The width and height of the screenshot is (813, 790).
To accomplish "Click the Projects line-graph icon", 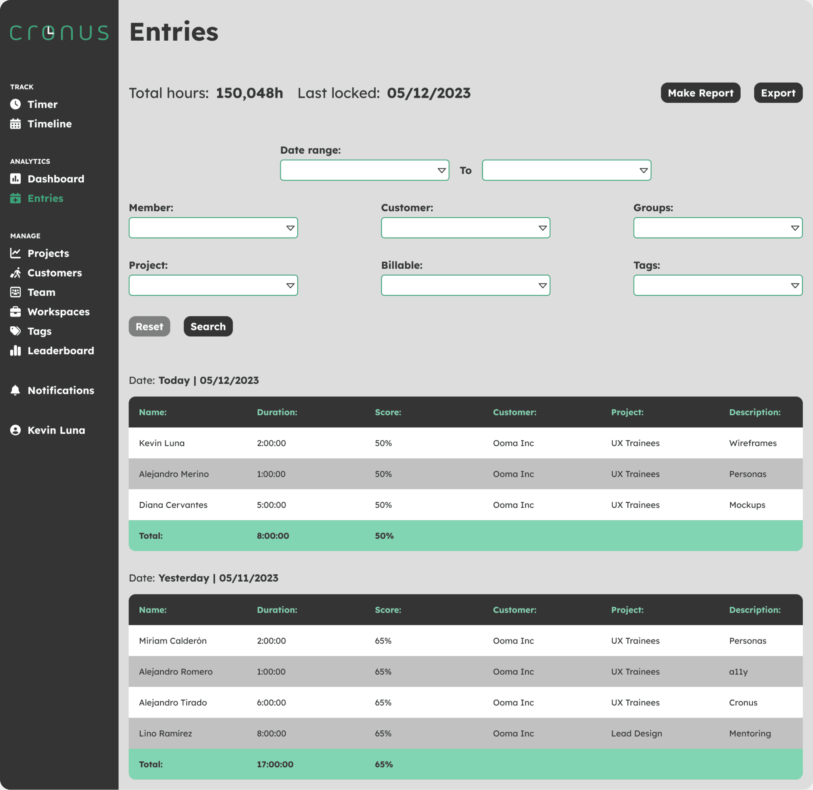I will pos(15,253).
